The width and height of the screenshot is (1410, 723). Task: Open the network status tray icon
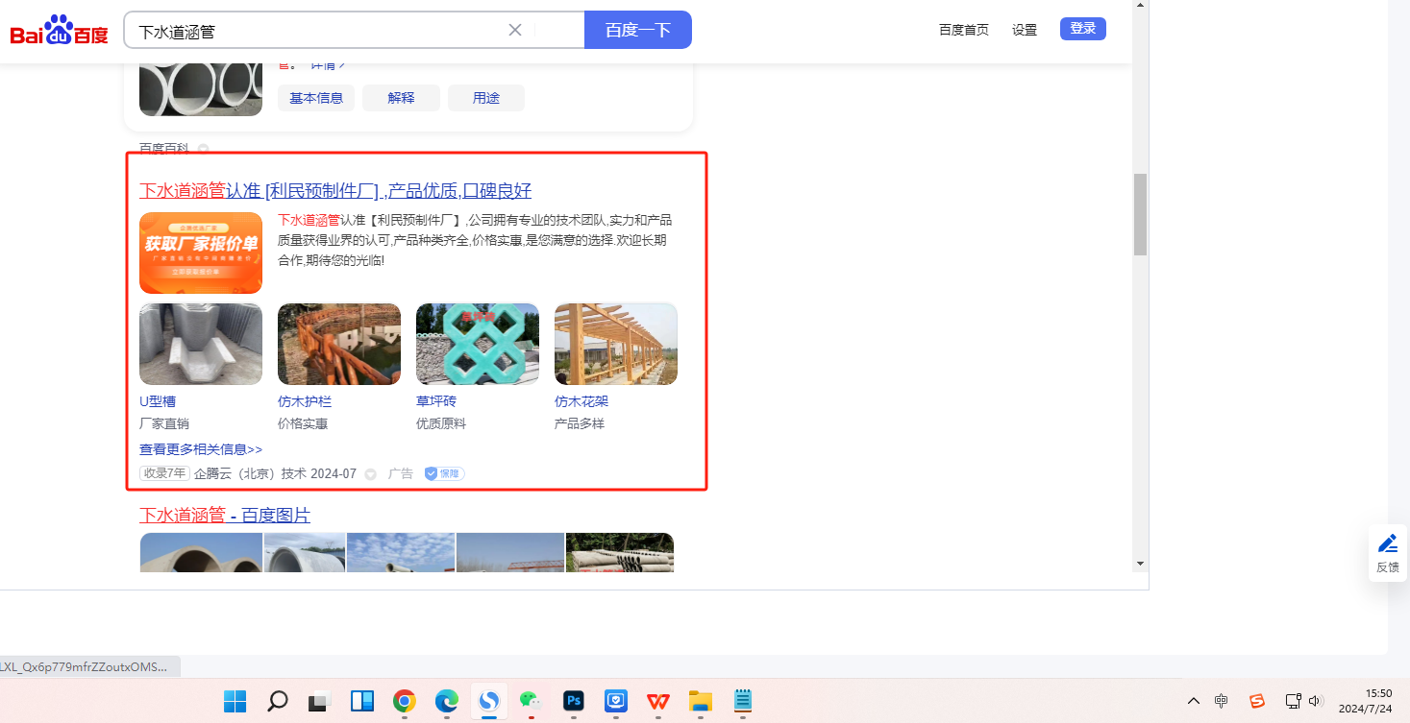click(1293, 701)
